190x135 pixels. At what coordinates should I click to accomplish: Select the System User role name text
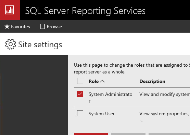[x=102, y=114]
